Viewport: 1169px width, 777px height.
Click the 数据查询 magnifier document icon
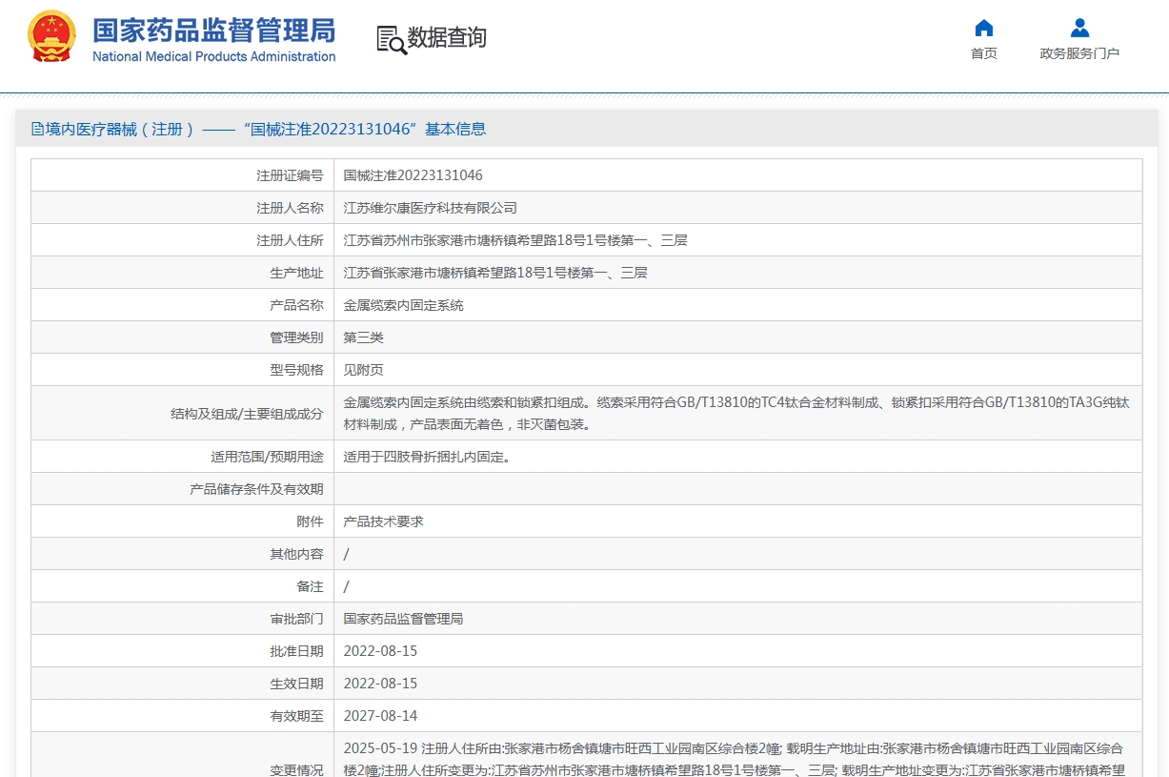392,39
